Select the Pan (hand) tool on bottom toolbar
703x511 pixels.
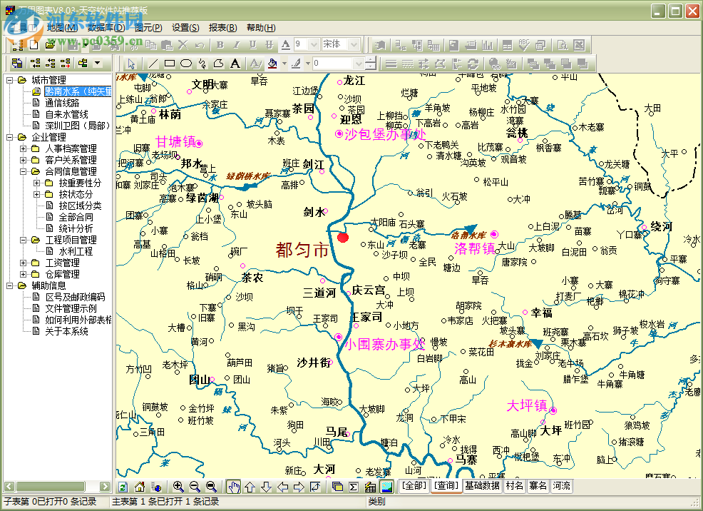point(234,487)
